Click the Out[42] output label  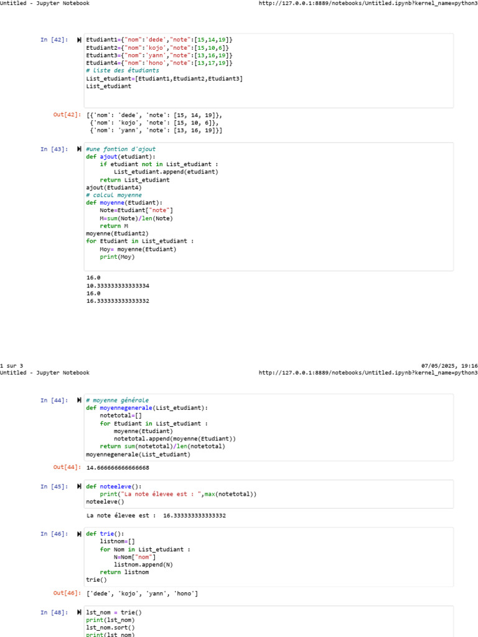[x=67, y=114]
